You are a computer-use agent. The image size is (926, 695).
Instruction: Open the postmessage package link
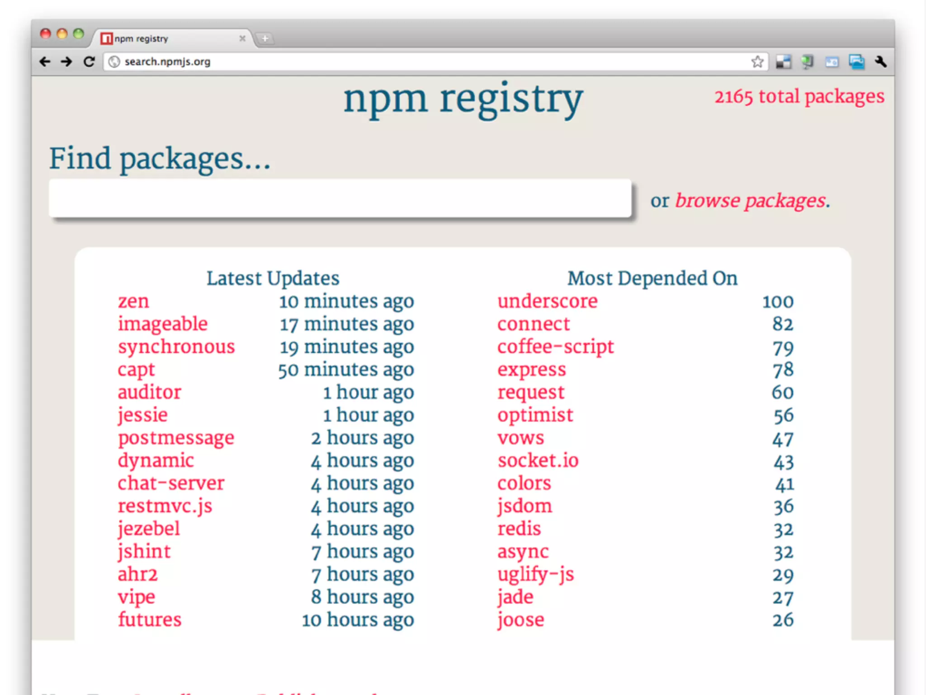[x=176, y=438]
